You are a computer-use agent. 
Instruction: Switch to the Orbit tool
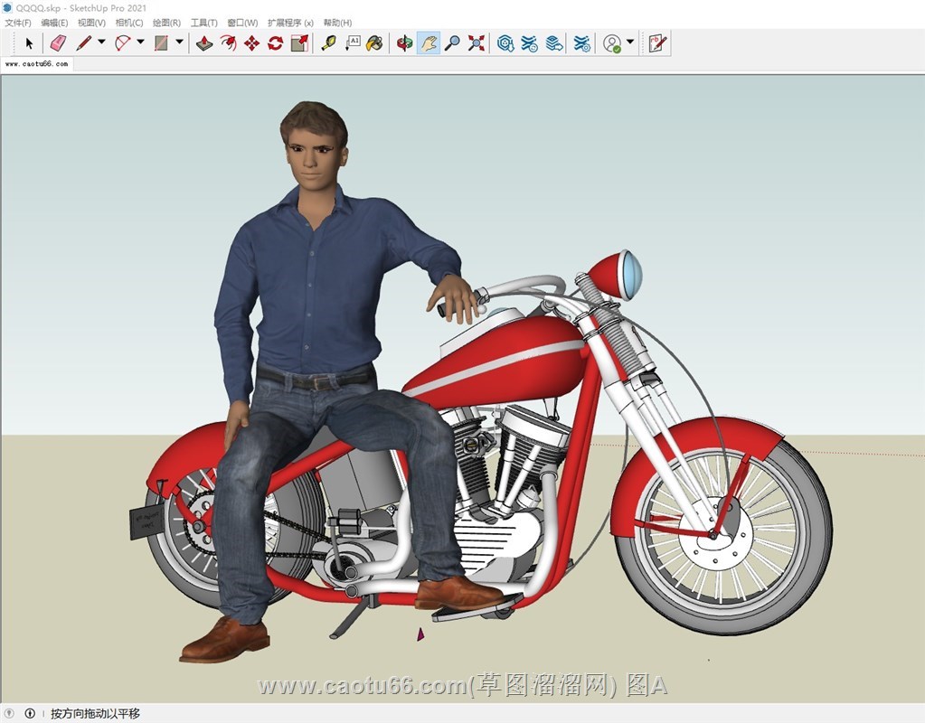(404, 43)
